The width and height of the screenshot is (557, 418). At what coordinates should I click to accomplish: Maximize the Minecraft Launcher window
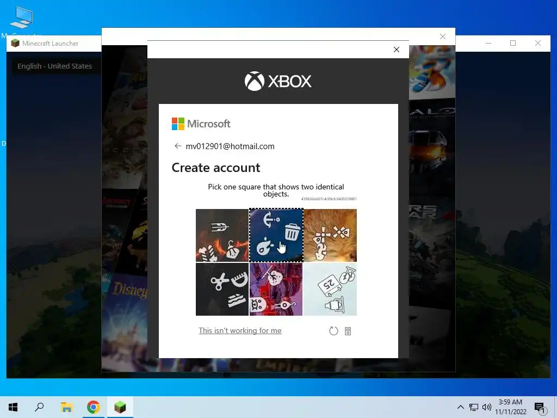click(513, 43)
